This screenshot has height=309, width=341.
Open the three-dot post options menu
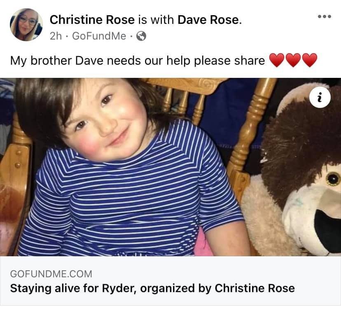point(324,16)
